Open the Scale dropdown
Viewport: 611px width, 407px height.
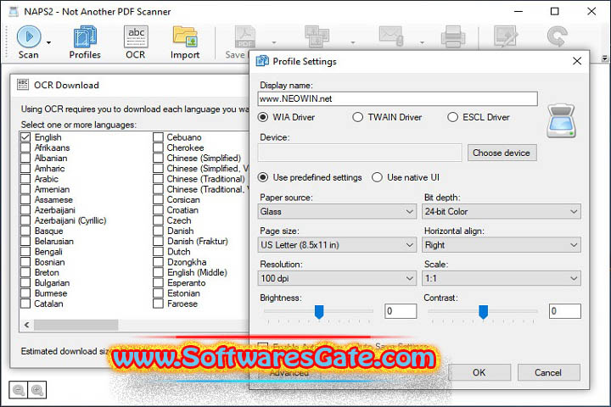(x=502, y=278)
